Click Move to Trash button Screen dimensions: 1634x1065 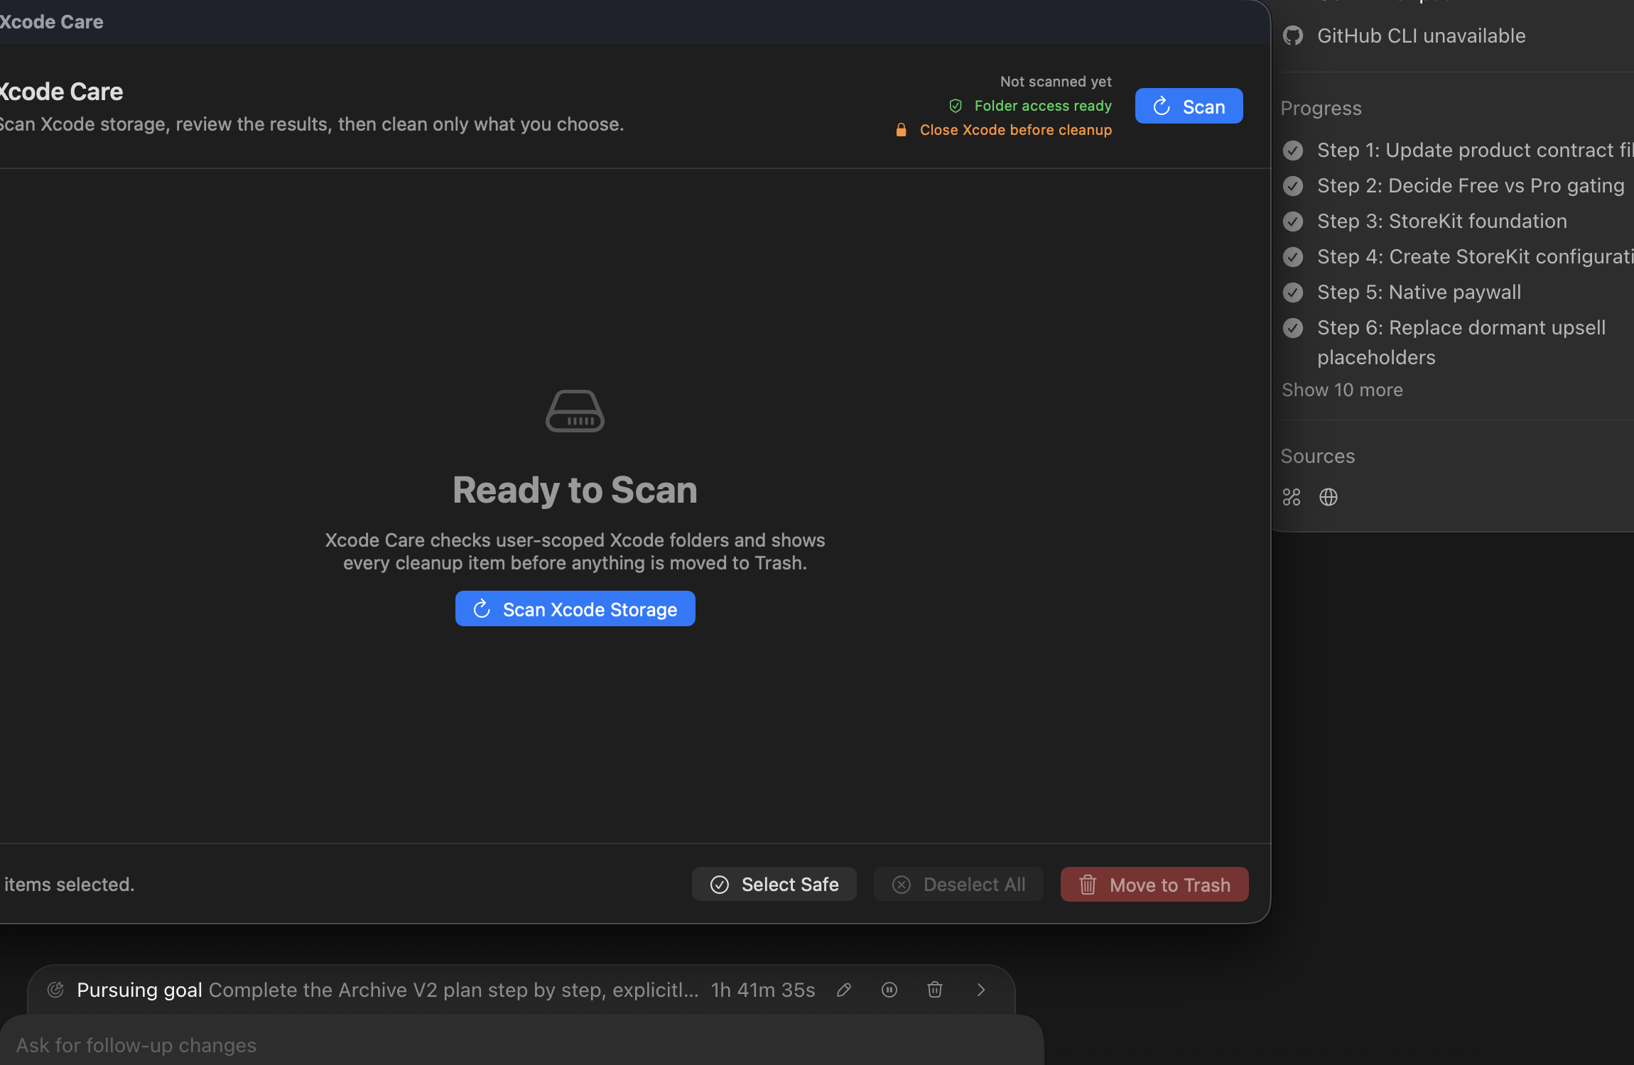(1154, 884)
